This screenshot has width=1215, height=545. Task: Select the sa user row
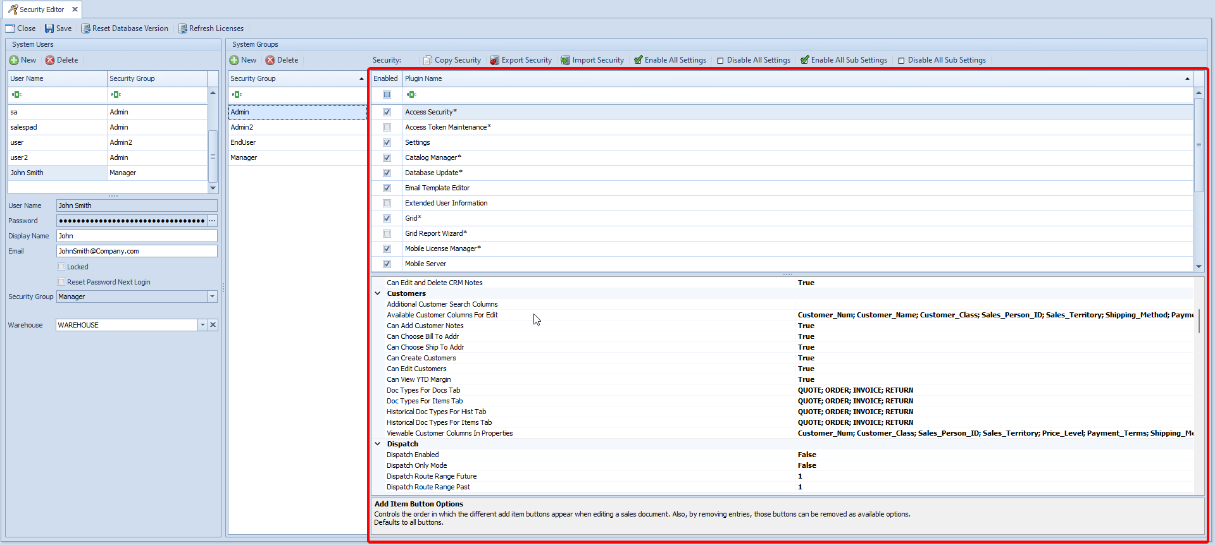(108, 113)
